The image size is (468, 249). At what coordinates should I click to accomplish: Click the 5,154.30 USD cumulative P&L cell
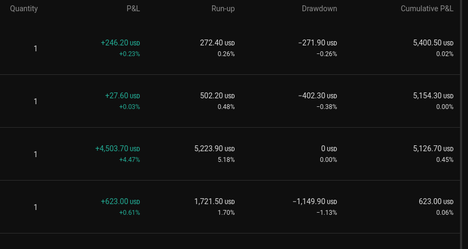433,96
